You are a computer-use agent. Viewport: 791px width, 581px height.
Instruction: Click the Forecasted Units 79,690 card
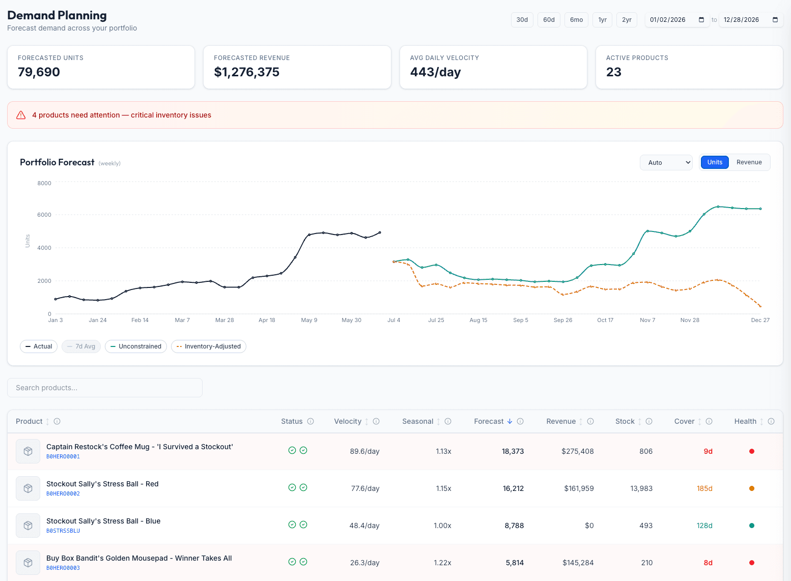pos(101,67)
